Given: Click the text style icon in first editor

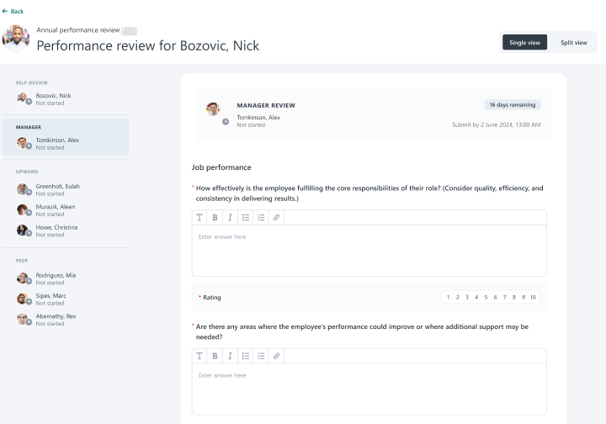Looking at the screenshot, I should 199,217.
